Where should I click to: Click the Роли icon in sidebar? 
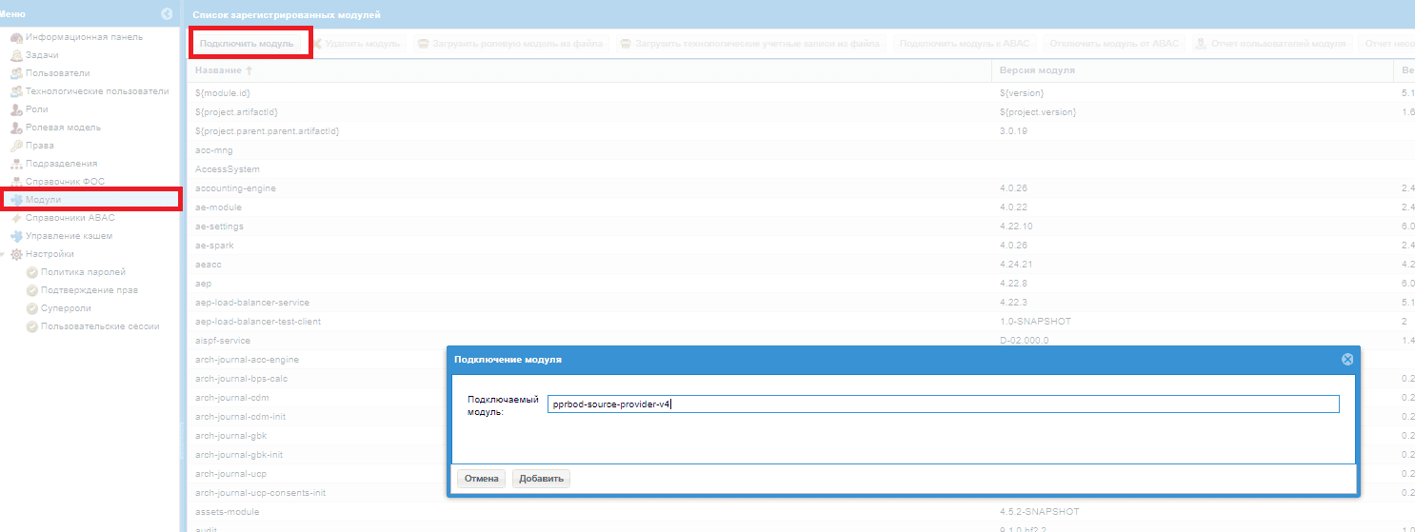click(16, 109)
